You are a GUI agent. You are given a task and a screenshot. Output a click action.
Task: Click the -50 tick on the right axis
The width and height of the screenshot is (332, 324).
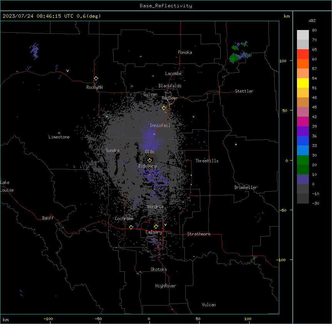[283, 210]
